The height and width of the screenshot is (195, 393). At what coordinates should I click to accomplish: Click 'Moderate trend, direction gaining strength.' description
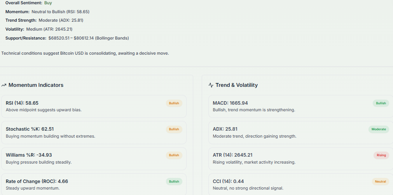pyautogui.click(x=255, y=136)
